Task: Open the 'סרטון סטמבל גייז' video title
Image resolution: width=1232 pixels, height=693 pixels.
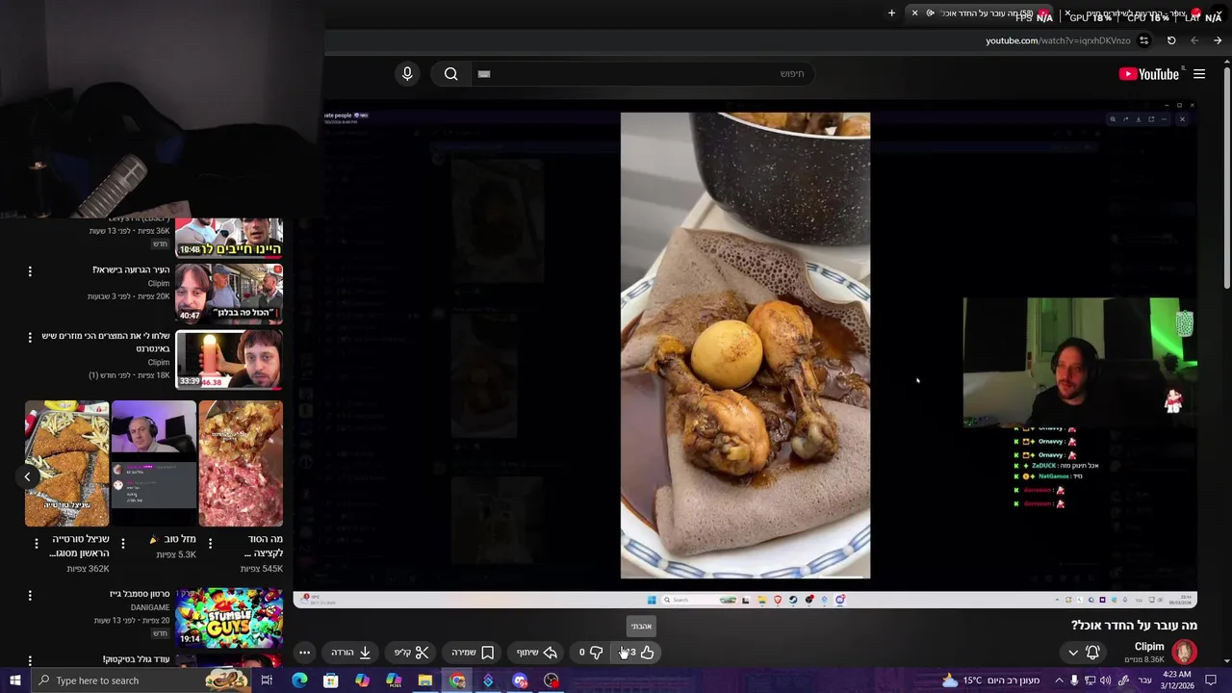Action: click(140, 595)
